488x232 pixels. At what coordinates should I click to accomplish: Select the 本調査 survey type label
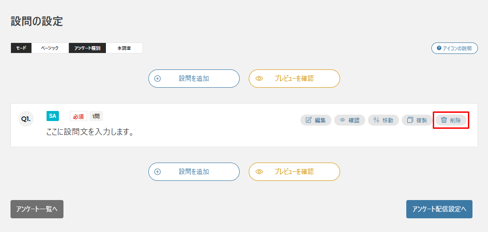click(124, 48)
